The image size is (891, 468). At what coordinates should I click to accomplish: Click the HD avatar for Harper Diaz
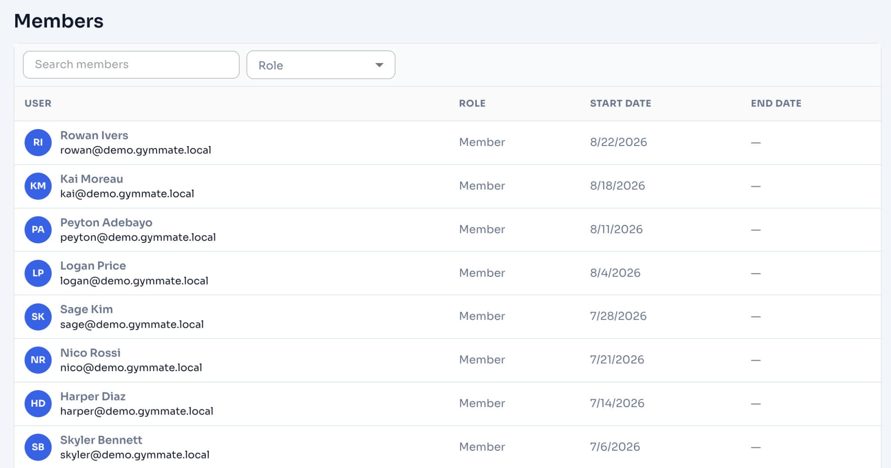[x=38, y=403]
